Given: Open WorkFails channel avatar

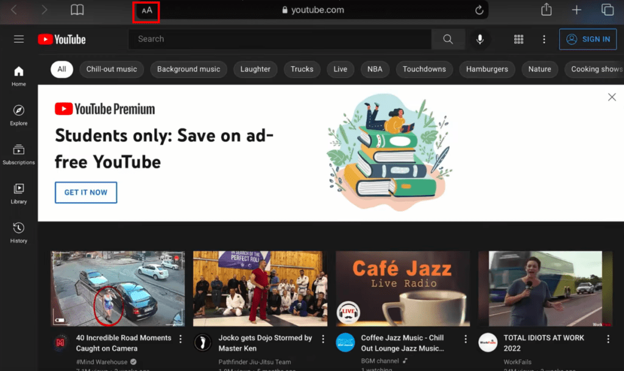Looking at the screenshot, I should [x=488, y=342].
